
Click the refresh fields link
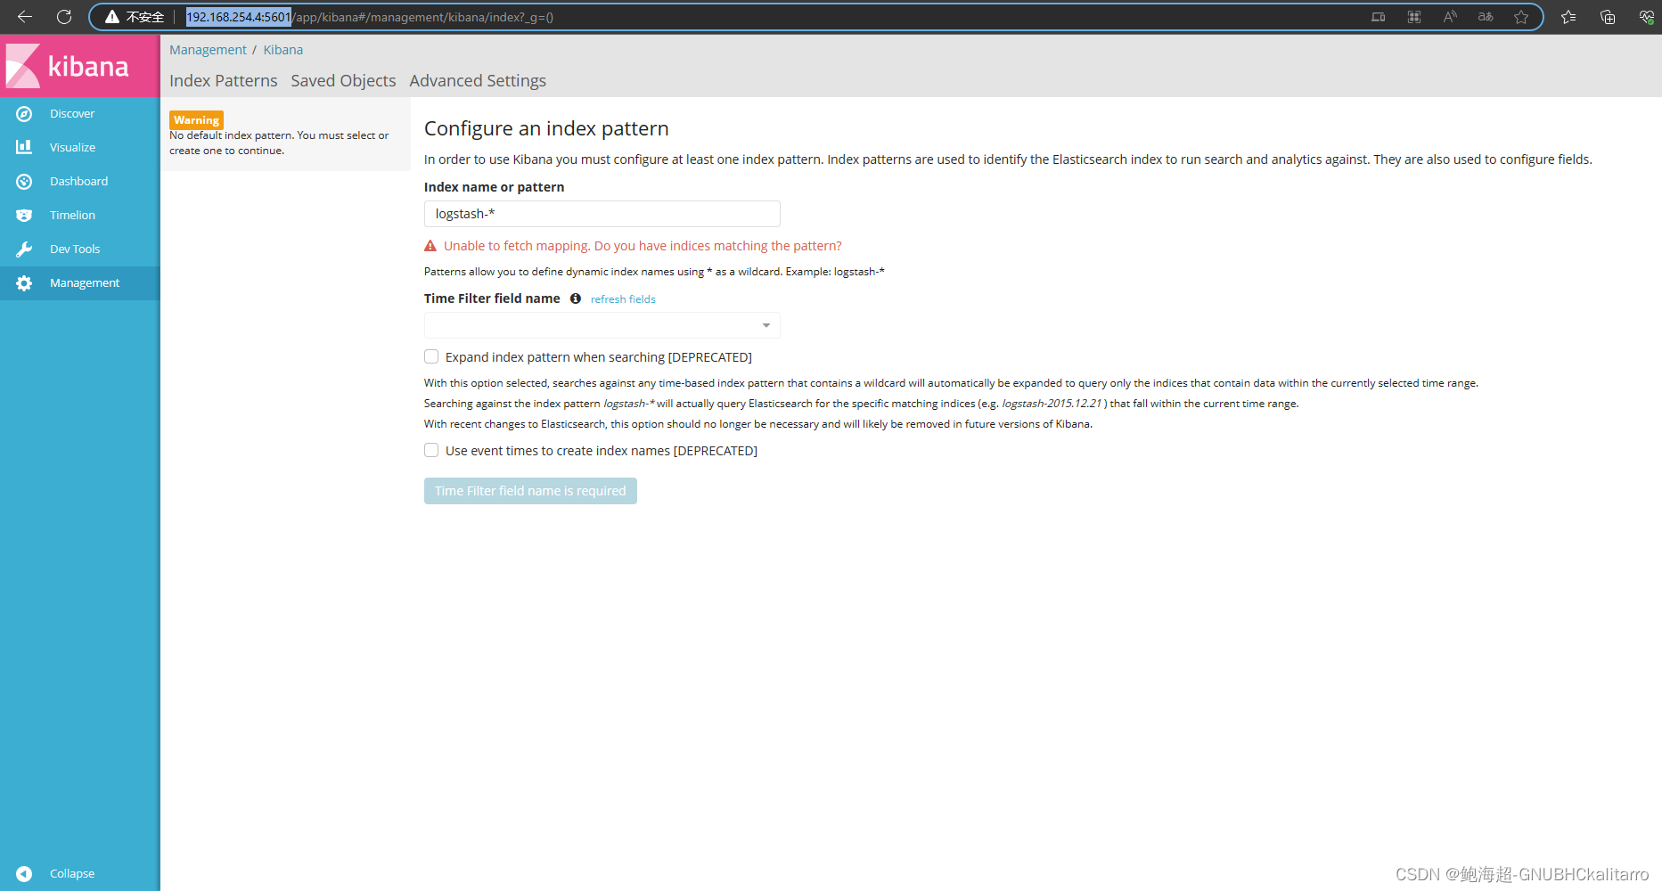point(623,299)
